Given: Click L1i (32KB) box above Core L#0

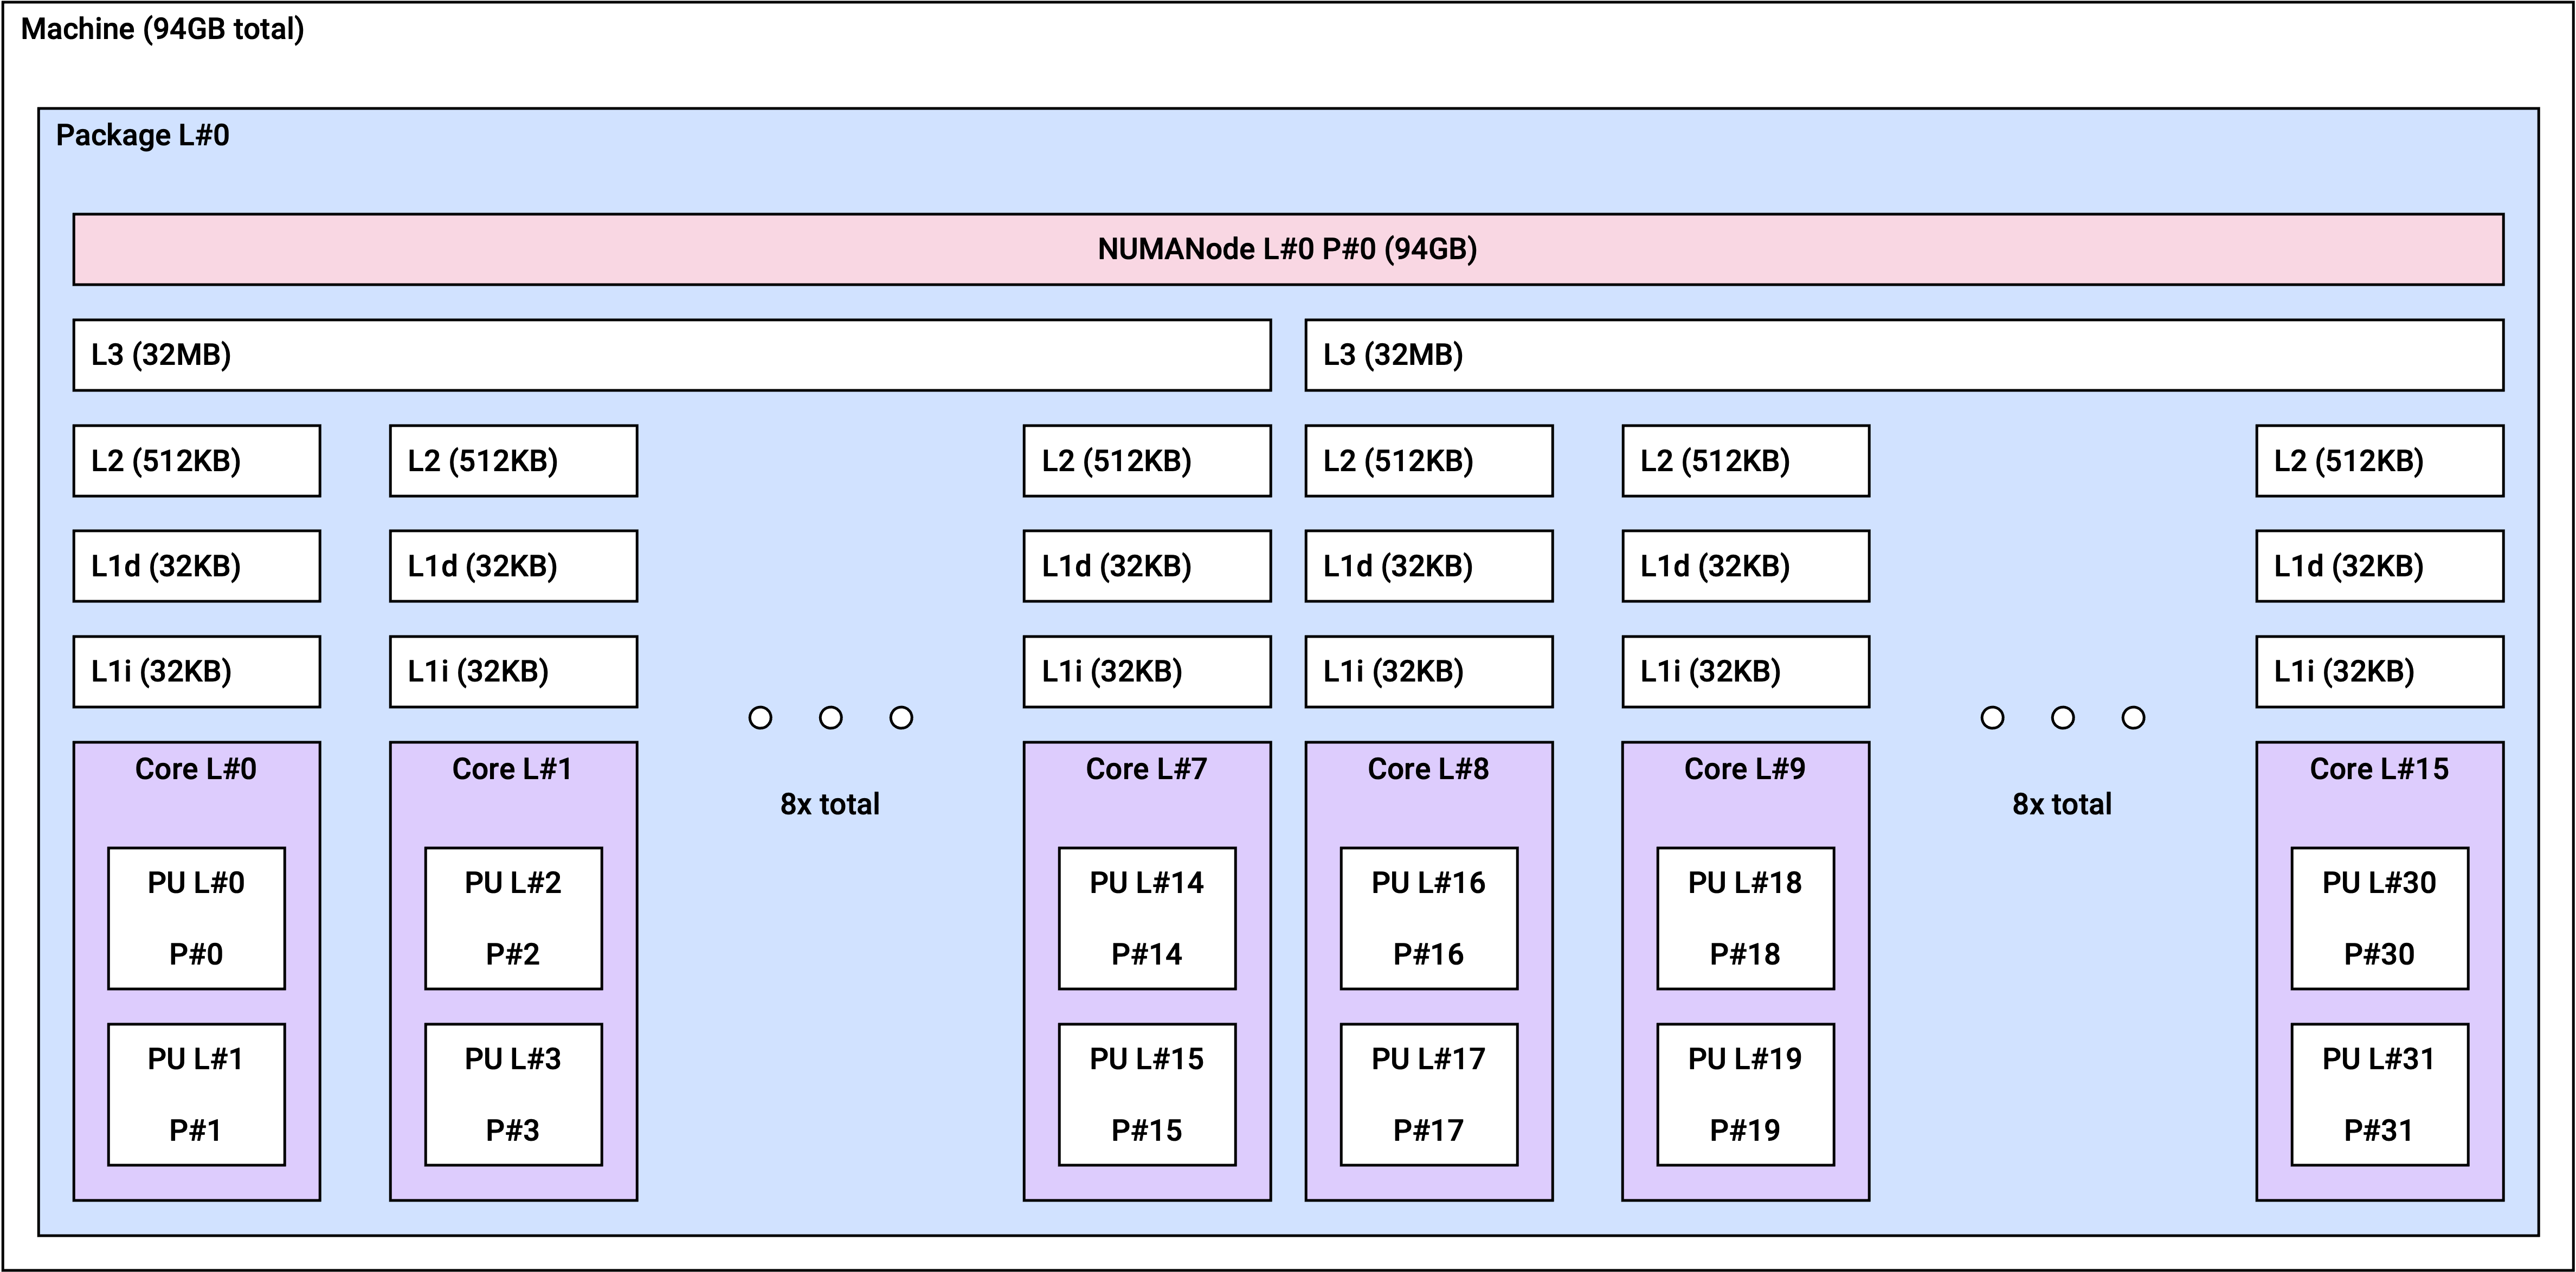Looking at the screenshot, I should tap(197, 671).
